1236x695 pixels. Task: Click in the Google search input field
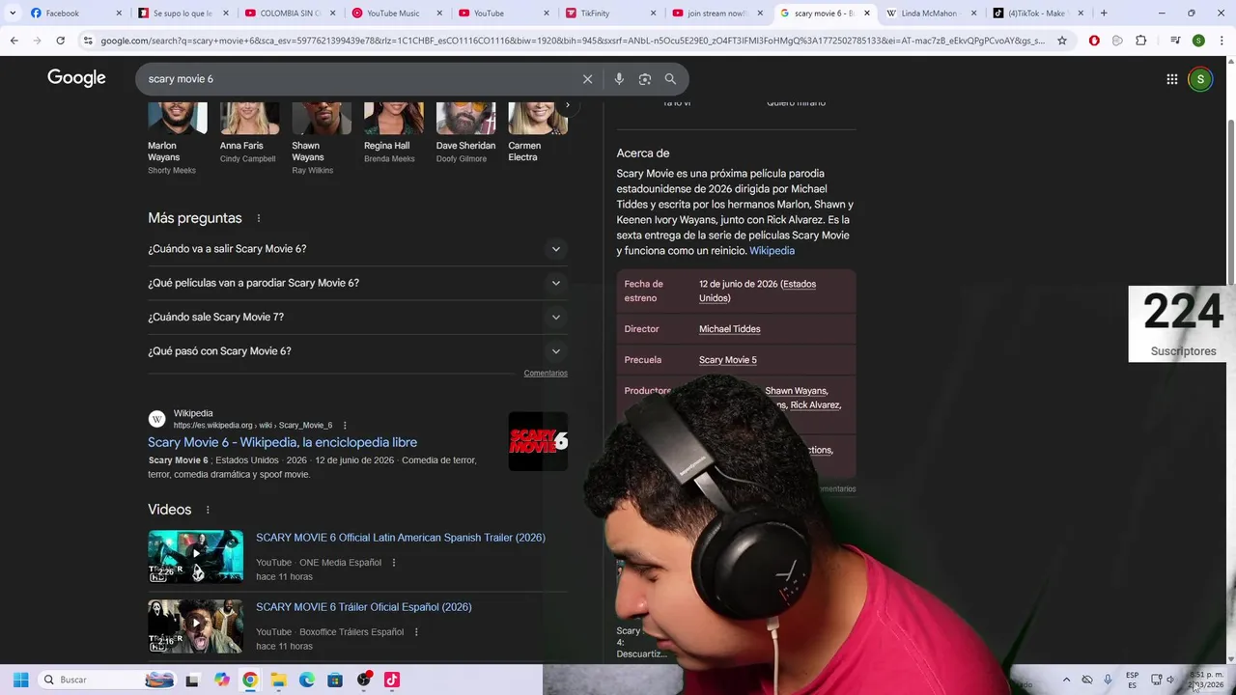pyautogui.click(x=357, y=79)
